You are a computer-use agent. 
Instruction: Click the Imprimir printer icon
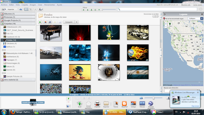coord(97,104)
